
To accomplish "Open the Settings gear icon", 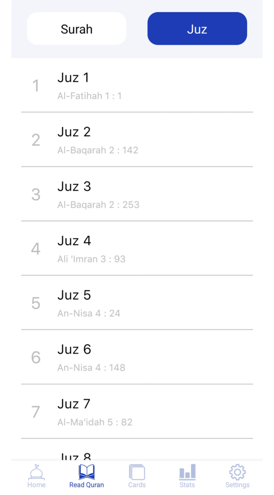I will pos(237,472).
